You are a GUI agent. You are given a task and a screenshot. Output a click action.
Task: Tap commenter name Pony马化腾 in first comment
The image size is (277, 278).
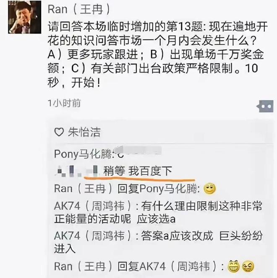83,154
